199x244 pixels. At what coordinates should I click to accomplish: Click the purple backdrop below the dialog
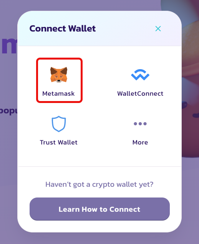point(99,238)
